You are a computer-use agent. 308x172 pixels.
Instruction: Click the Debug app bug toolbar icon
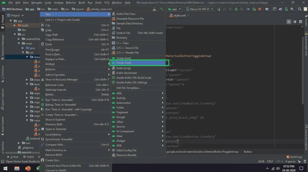[x=236, y=9]
